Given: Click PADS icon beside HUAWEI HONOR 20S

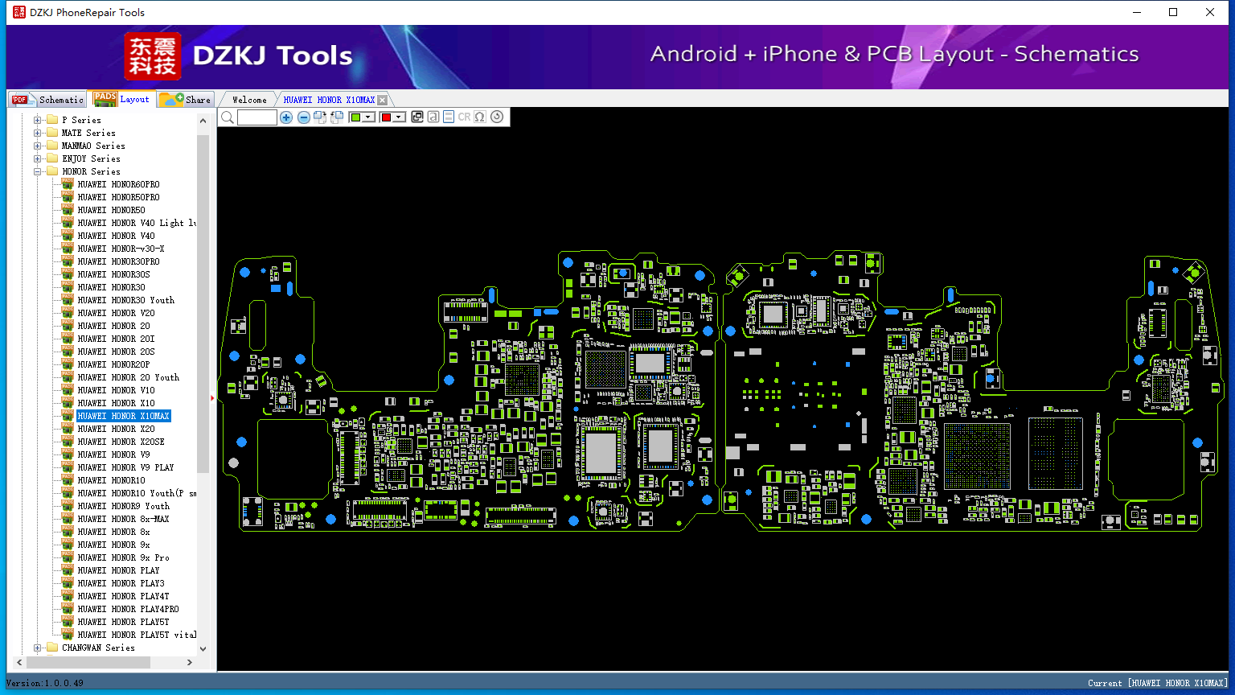Looking at the screenshot, I should tap(68, 352).
